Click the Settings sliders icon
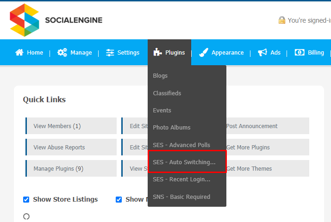This screenshot has width=331, height=222. click(110, 53)
